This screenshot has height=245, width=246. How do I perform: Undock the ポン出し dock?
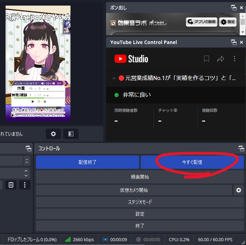[x=233, y=8]
